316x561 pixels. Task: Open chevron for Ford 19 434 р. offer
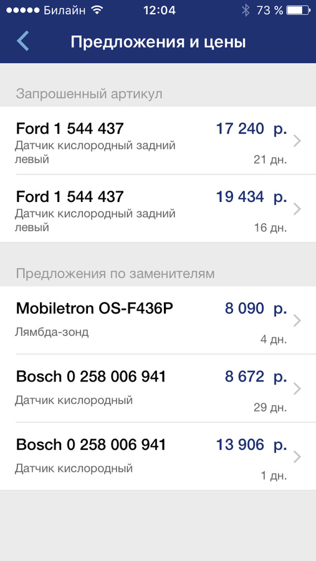[x=297, y=209]
